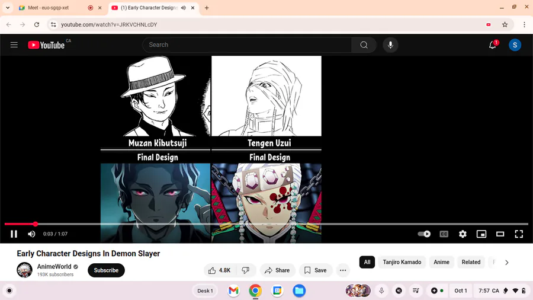Open player settings gear

coord(463,234)
